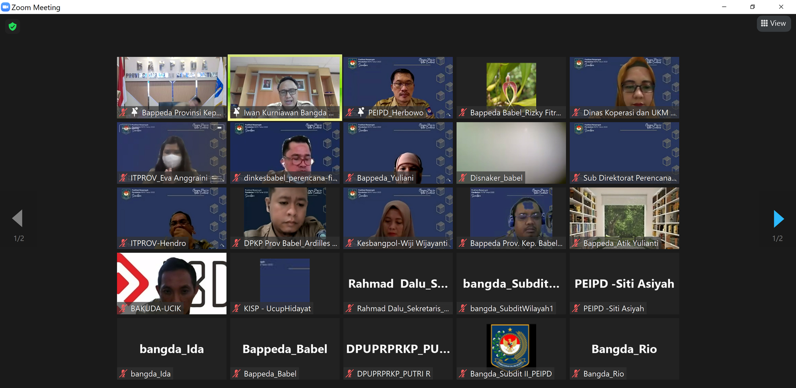Click pin icon on PEIPD_Herbowo tile

pos(361,112)
